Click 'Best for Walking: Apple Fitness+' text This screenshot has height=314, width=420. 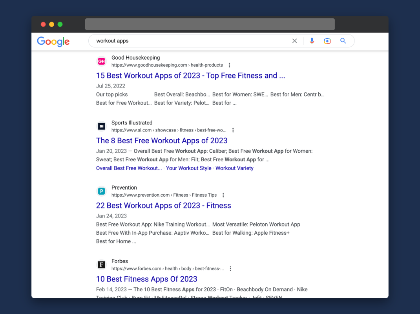tap(251, 233)
